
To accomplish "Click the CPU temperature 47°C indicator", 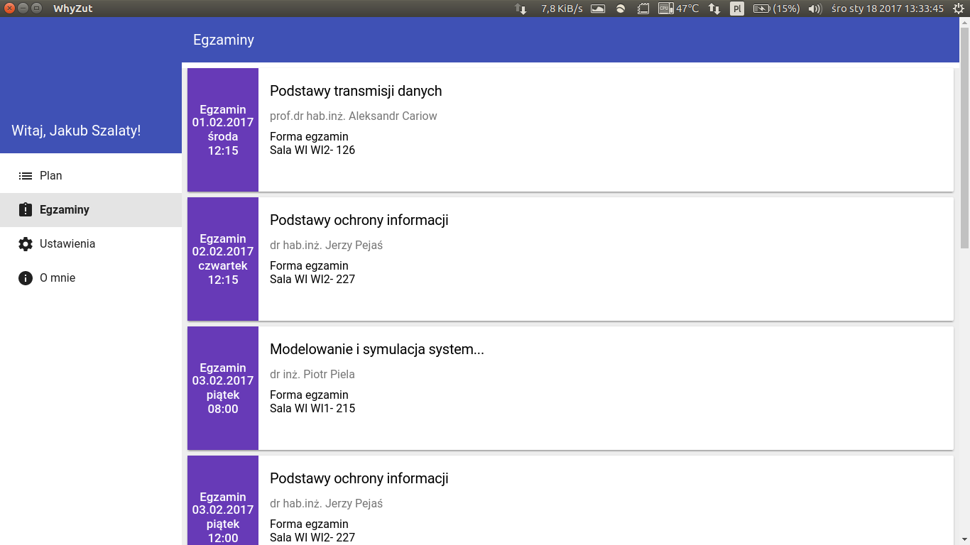I will [678, 9].
